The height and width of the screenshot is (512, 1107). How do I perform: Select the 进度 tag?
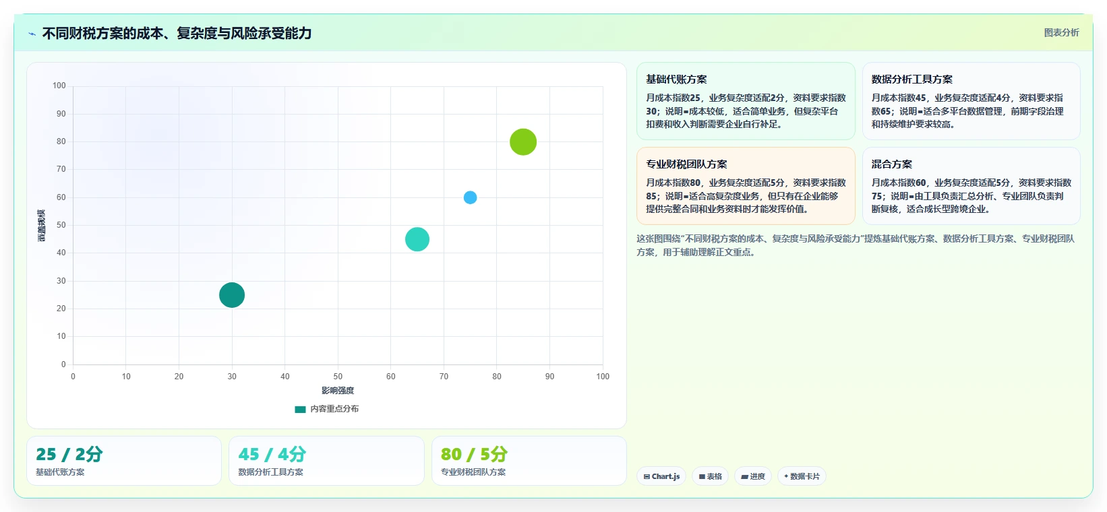pos(753,476)
